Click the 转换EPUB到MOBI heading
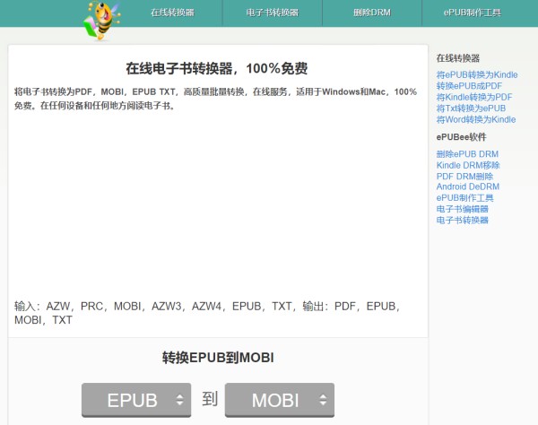538x425 pixels. (x=218, y=358)
